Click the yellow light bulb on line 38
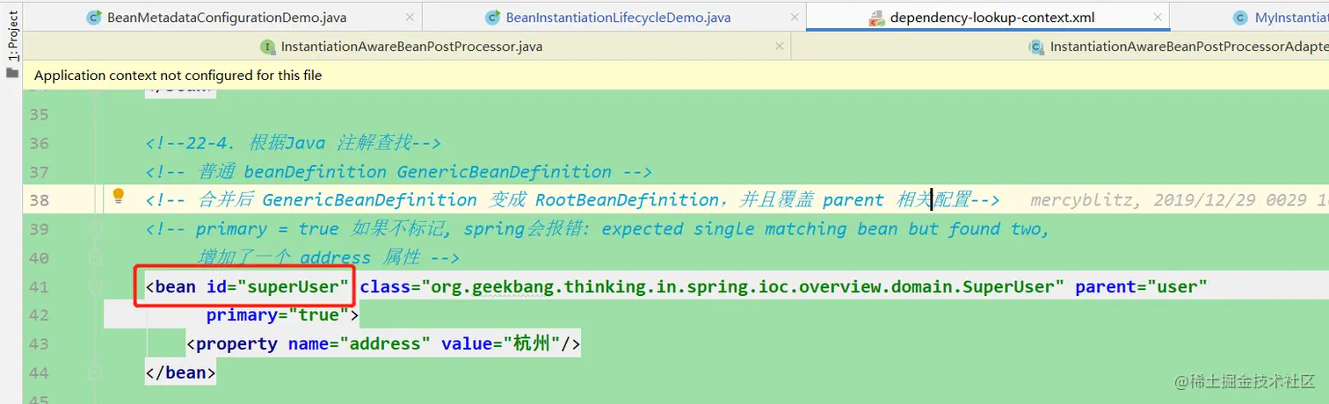Image resolution: width=1329 pixels, height=404 pixels. click(x=119, y=197)
